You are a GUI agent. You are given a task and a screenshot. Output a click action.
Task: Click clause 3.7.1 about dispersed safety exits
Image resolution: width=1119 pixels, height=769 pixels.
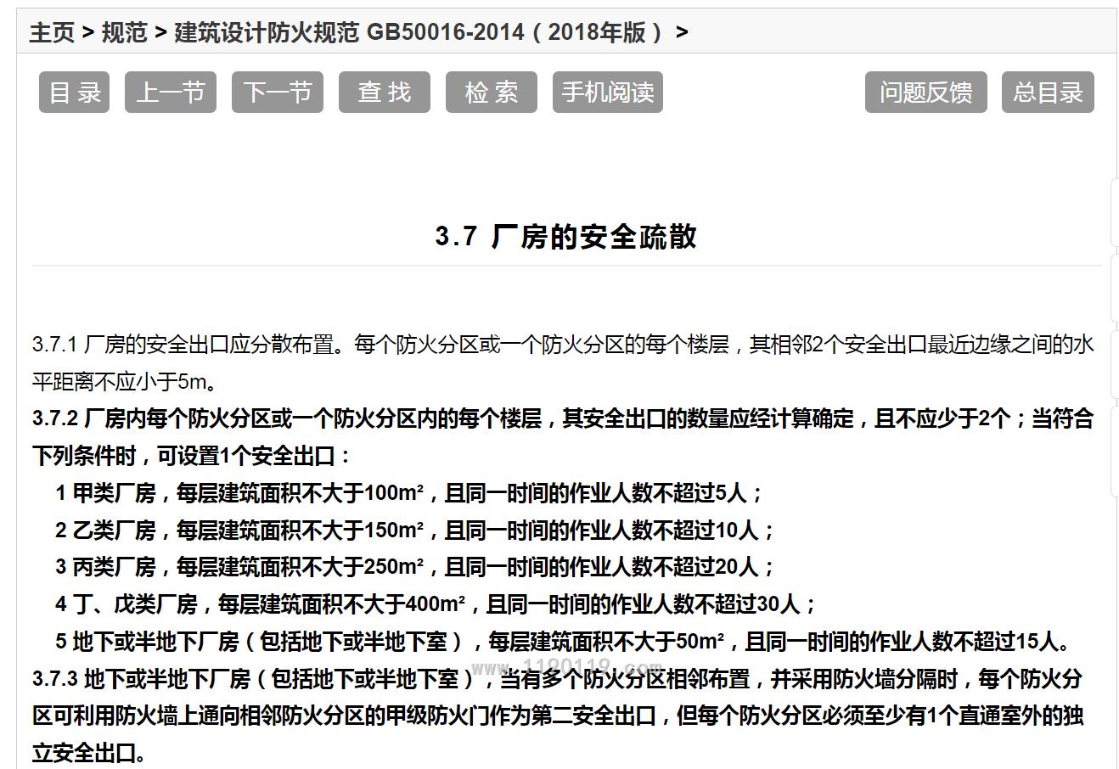(560, 345)
